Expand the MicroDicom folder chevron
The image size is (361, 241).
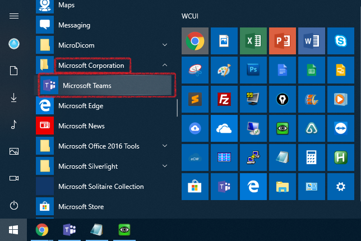(x=165, y=45)
